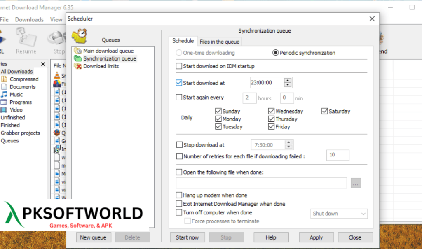
Task: Uncheck Thursday checkbox
Action: click(271, 119)
